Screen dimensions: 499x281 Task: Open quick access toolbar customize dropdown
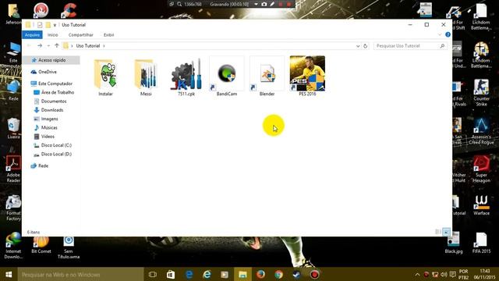(55, 25)
